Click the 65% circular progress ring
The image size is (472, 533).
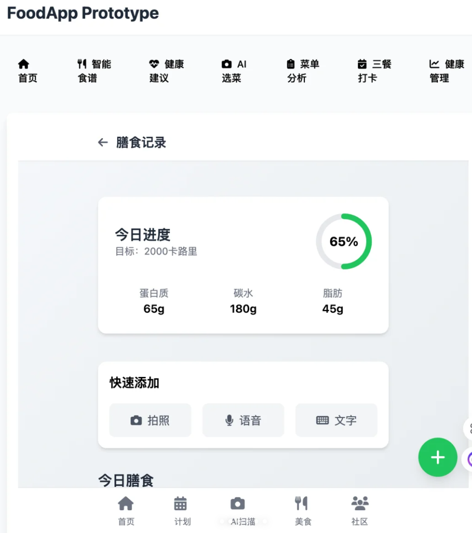pos(343,242)
